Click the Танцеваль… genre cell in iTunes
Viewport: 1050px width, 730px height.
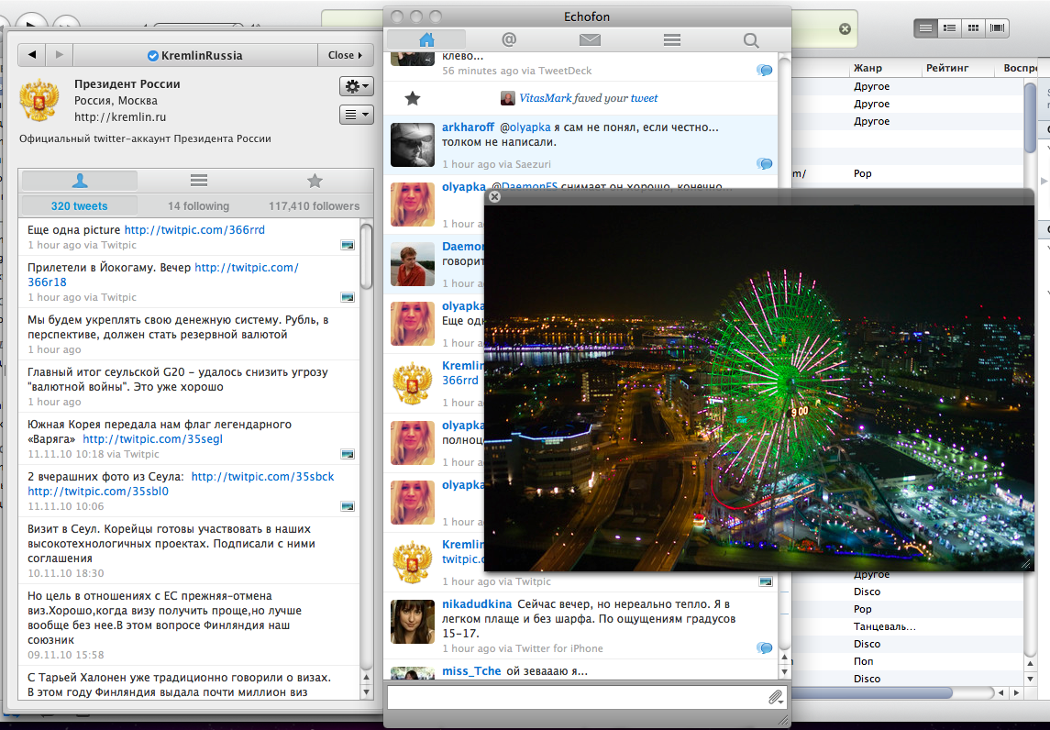(x=885, y=627)
